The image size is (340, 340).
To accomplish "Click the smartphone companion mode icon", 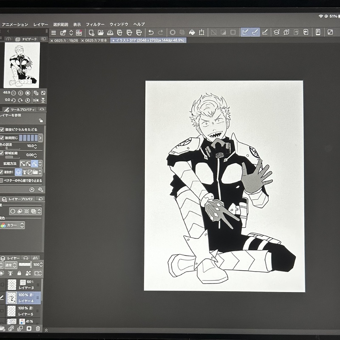I will click(318, 32).
